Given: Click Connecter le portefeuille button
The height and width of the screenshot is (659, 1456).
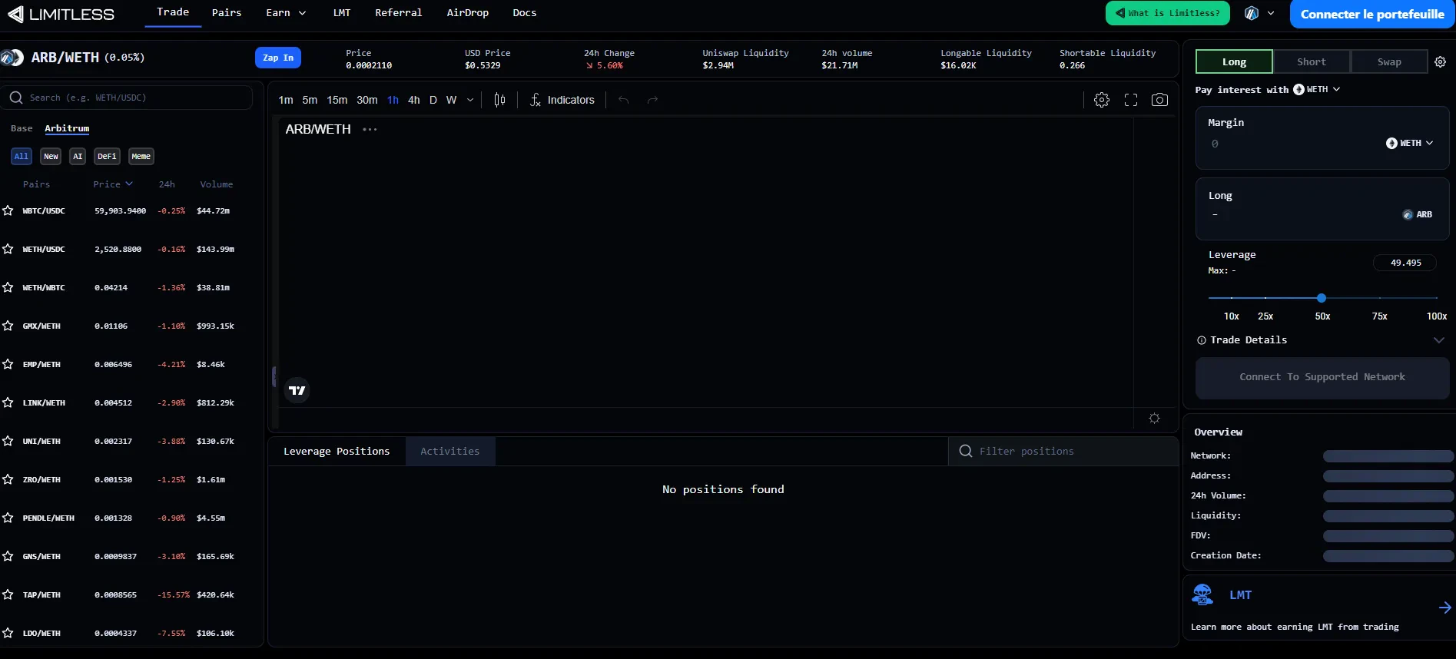Looking at the screenshot, I should tap(1372, 14).
